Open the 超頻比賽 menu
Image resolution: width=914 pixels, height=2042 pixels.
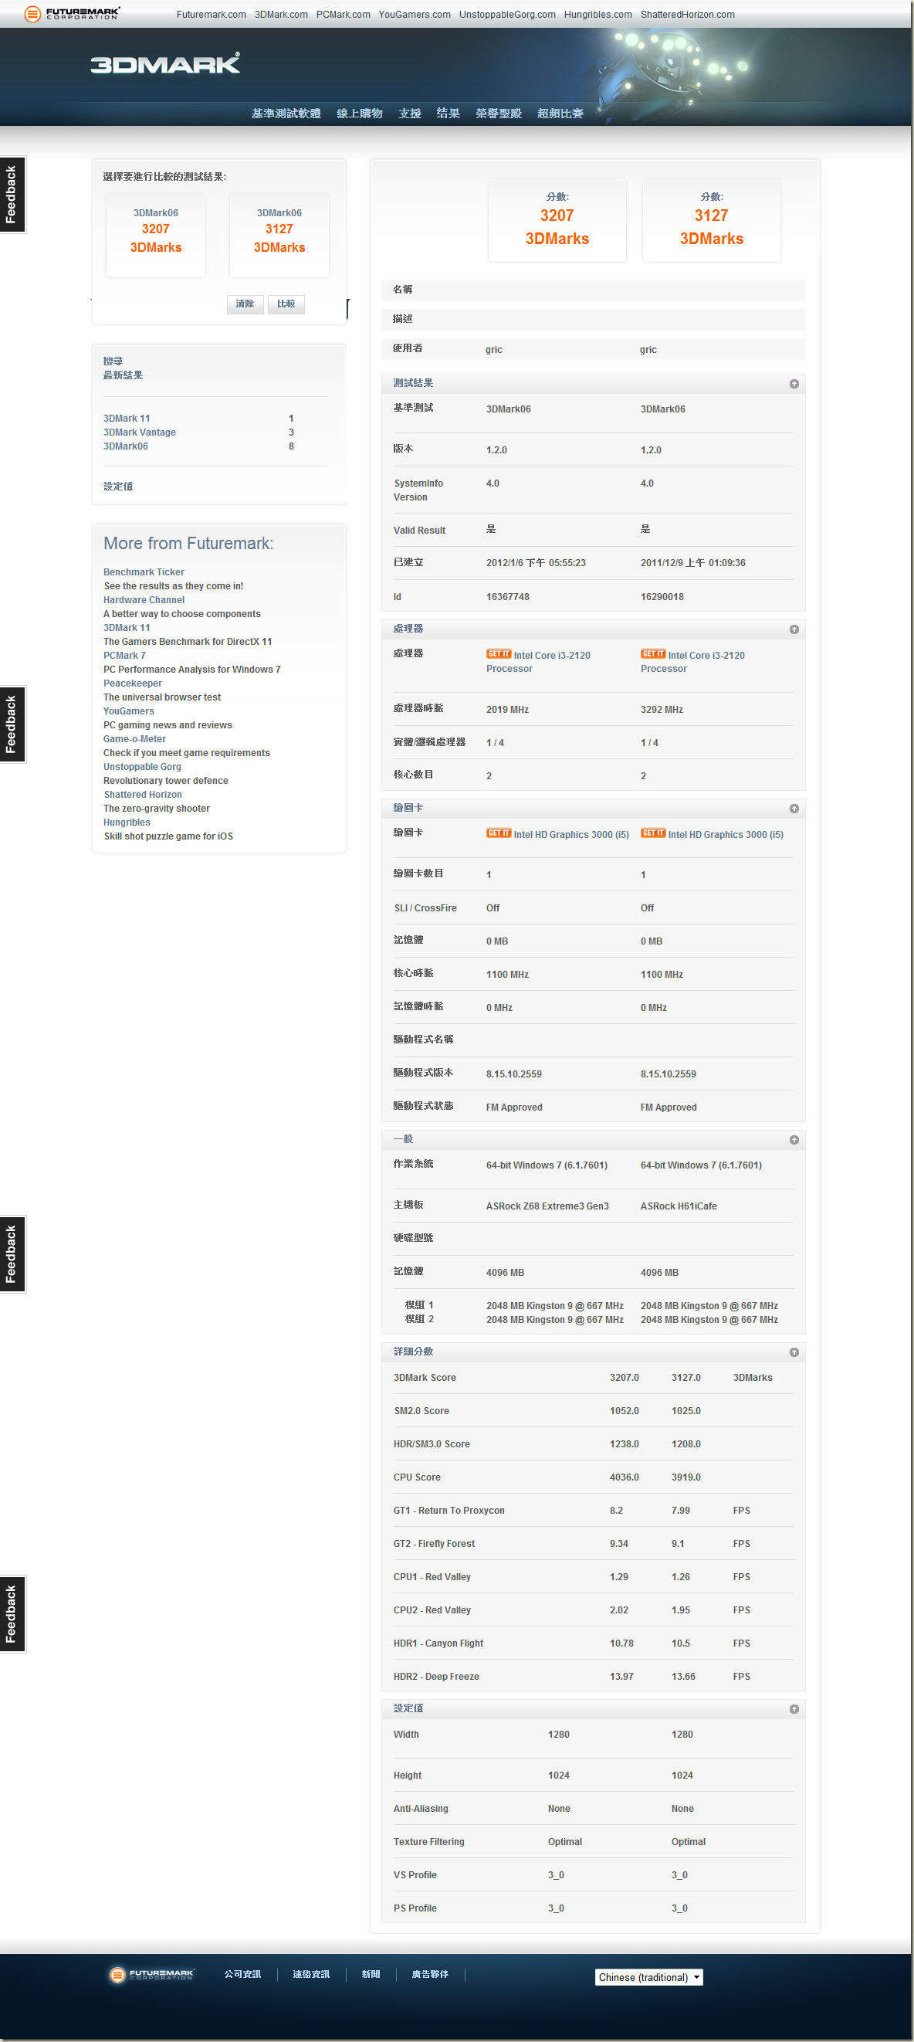(x=560, y=114)
